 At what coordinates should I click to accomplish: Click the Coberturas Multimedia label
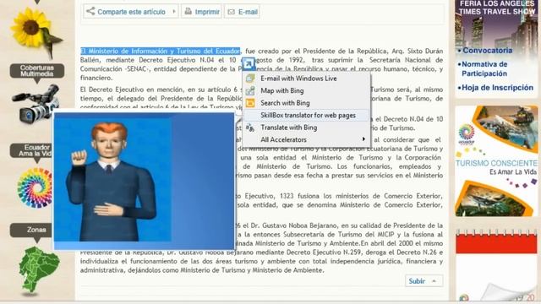click(37, 71)
